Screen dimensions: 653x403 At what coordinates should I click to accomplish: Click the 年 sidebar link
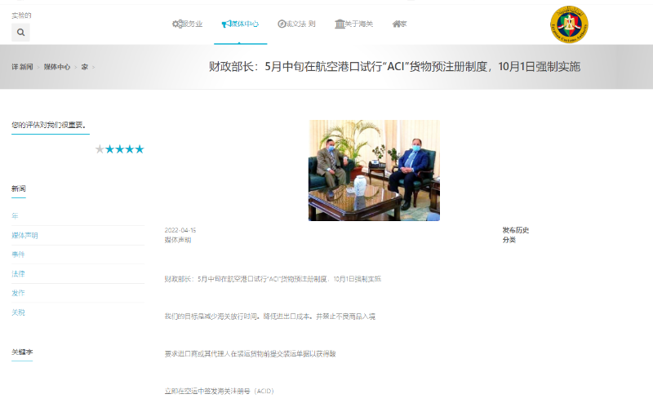tap(15, 216)
